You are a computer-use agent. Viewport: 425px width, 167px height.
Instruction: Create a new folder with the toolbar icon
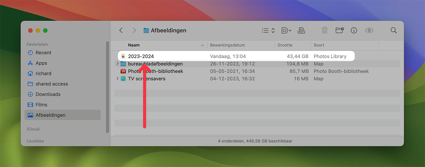339,30
